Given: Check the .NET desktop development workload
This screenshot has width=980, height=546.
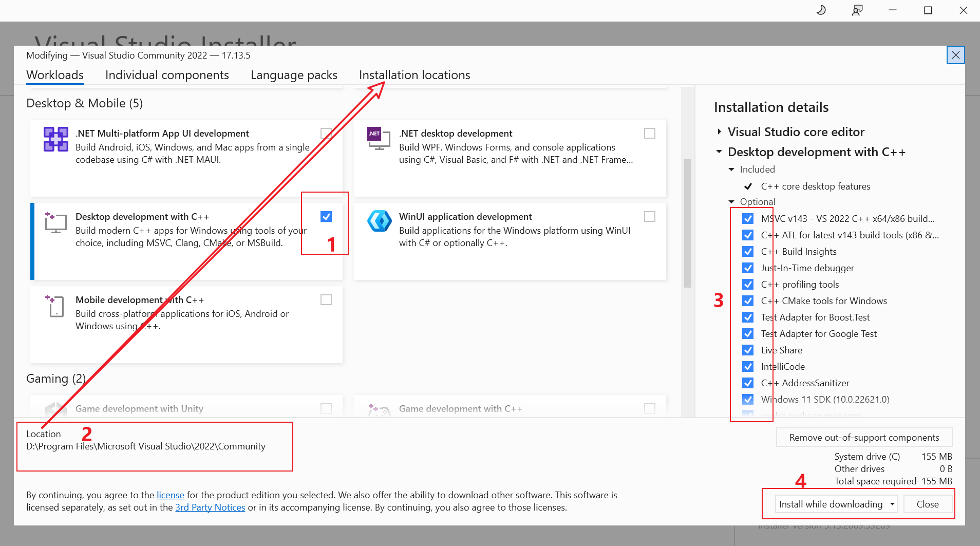Looking at the screenshot, I should [650, 134].
